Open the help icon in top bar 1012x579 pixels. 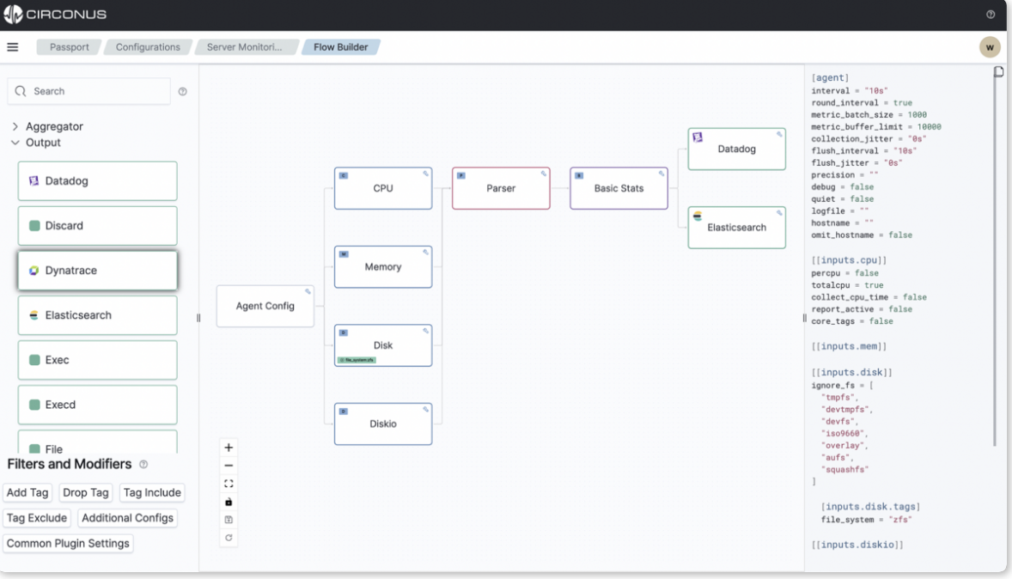[x=990, y=15]
